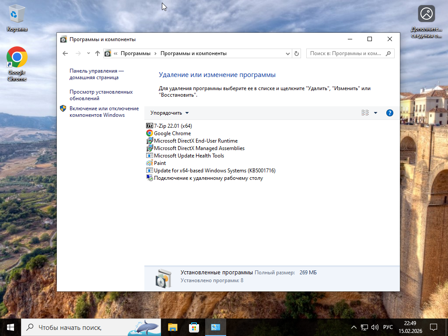The width and height of the screenshot is (448, 336).
Task: Open Включение или отключение компонентов Windows
Action: pyautogui.click(x=104, y=112)
